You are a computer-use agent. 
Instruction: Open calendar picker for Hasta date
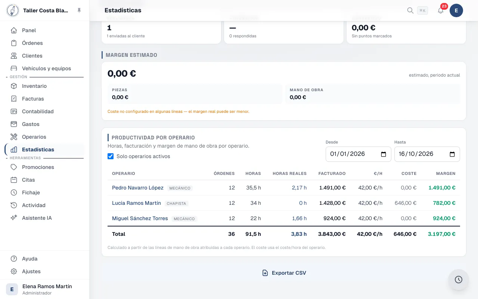452,154
